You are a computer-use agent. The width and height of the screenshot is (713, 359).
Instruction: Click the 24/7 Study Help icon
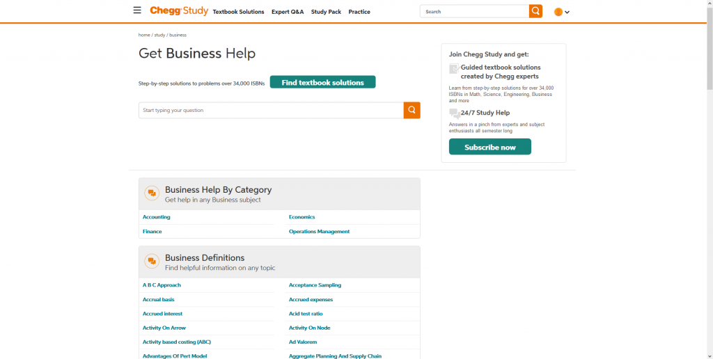pos(454,113)
